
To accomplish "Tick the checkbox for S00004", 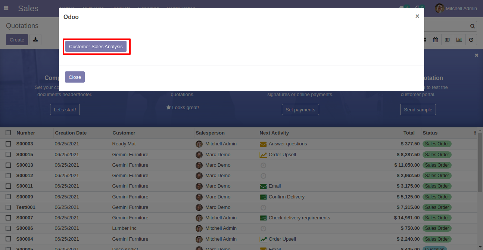I will [8, 239].
